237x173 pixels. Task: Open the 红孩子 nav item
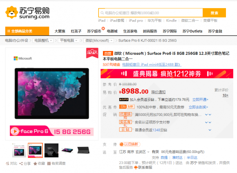click(x=76, y=31)
